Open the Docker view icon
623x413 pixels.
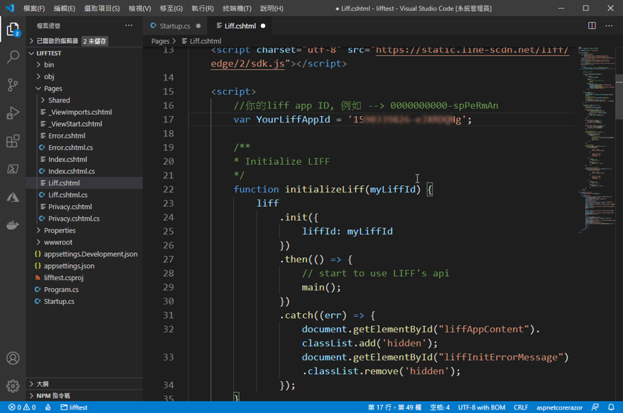[12, 225]
